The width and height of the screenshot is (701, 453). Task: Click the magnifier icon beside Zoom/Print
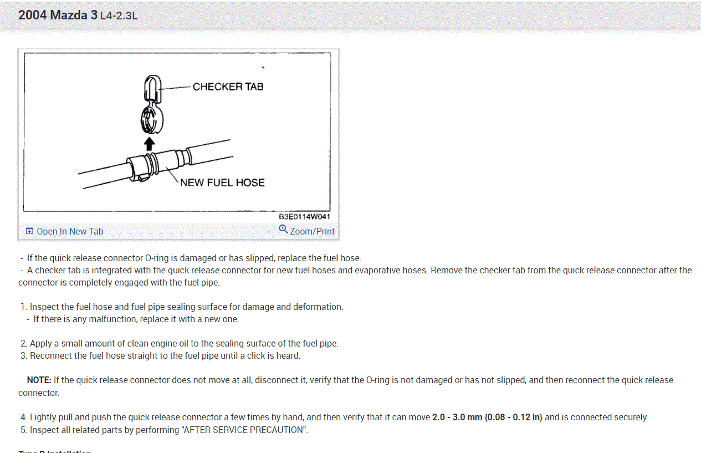[283, 230]
